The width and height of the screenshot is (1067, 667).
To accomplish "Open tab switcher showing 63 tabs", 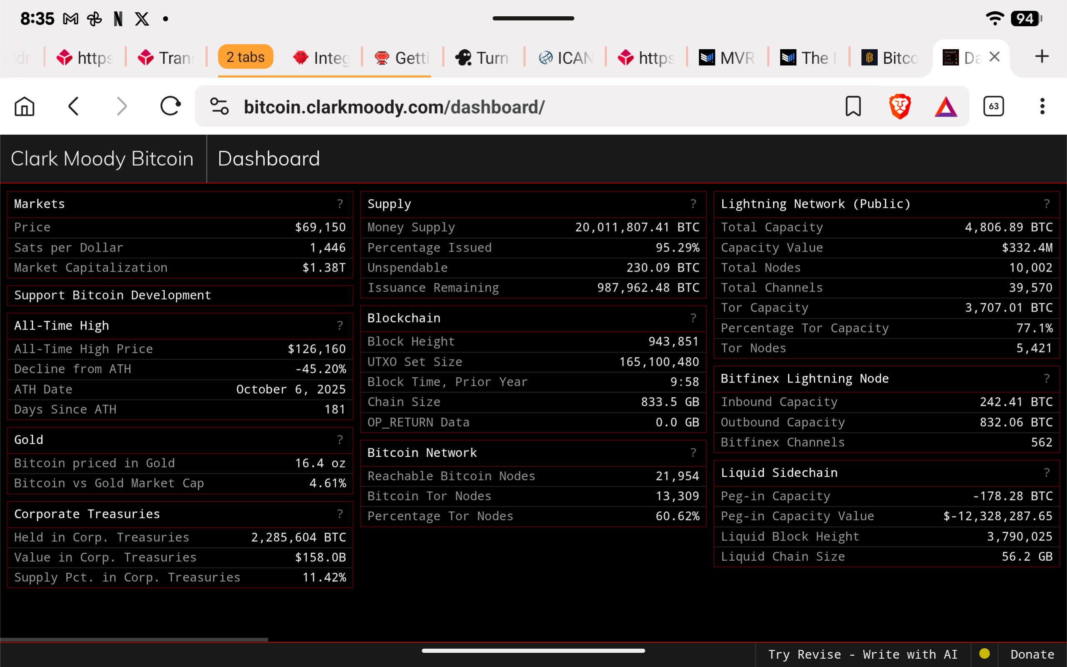I will (994, 106).
